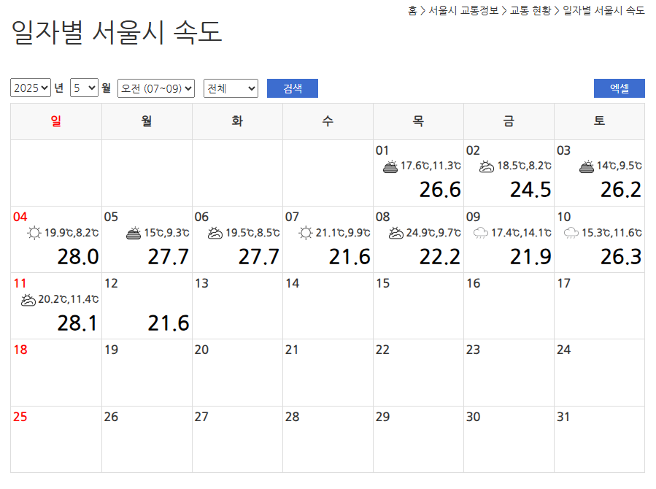Click temperature text 20.2℃,11.4℃
This screenshot has width=656, height=489.
click(68, 299)
